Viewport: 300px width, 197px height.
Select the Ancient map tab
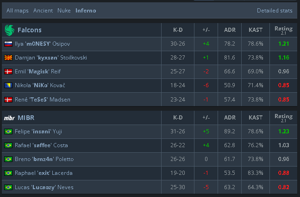point(43,11)
